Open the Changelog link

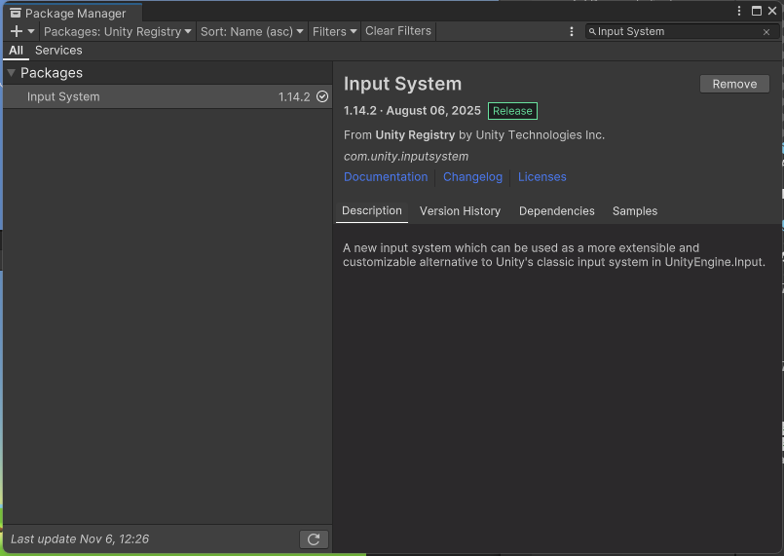pos(472,177)
